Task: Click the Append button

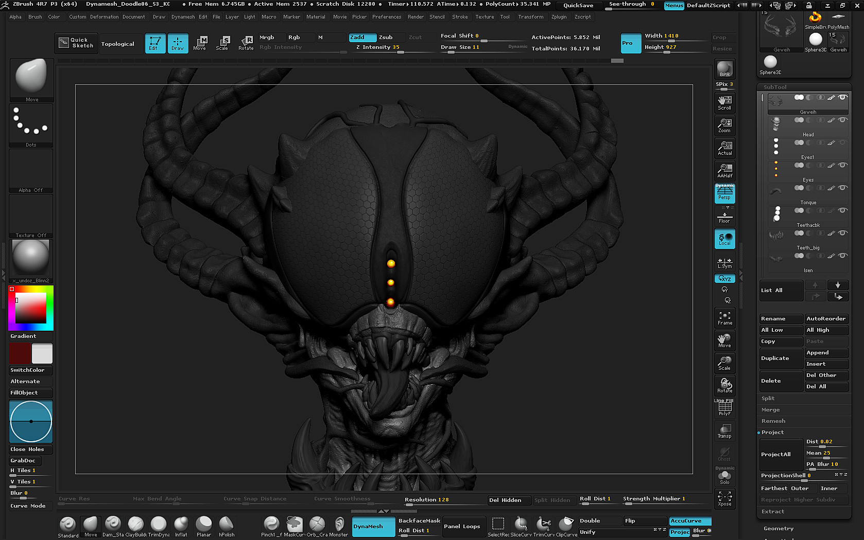Action: pyautogui.click(x=826, y=352)
